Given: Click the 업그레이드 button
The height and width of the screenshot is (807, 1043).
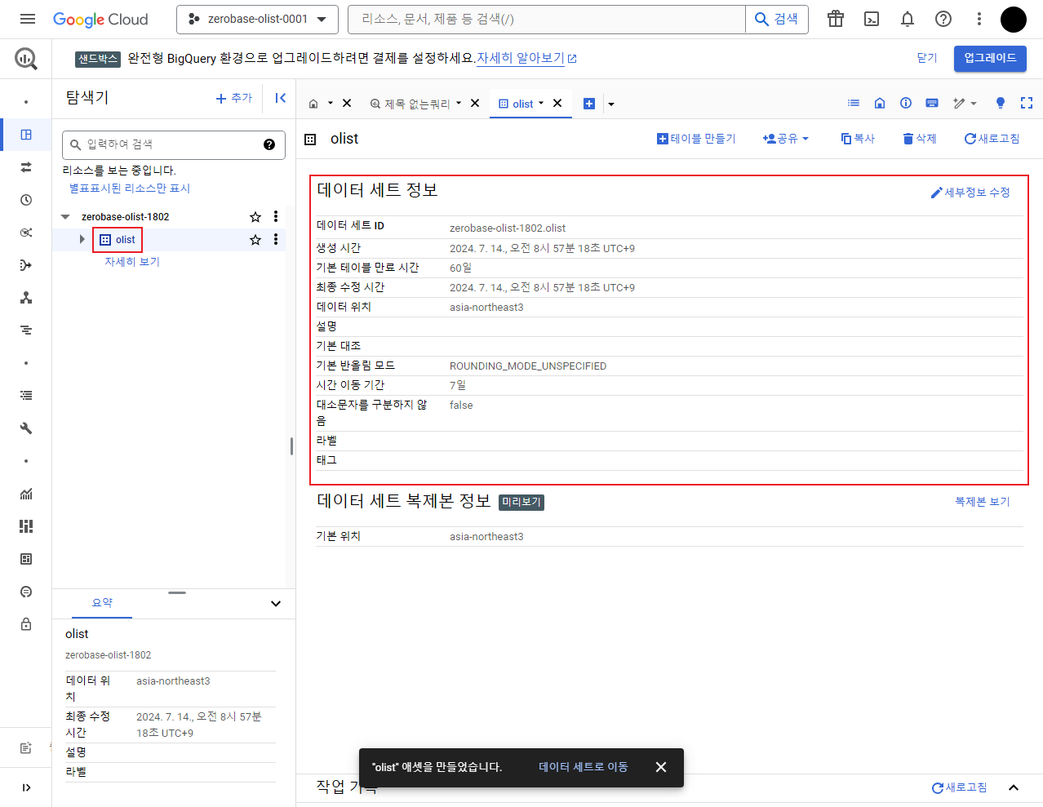Looking at the screenshot, I should click(990, 58).
